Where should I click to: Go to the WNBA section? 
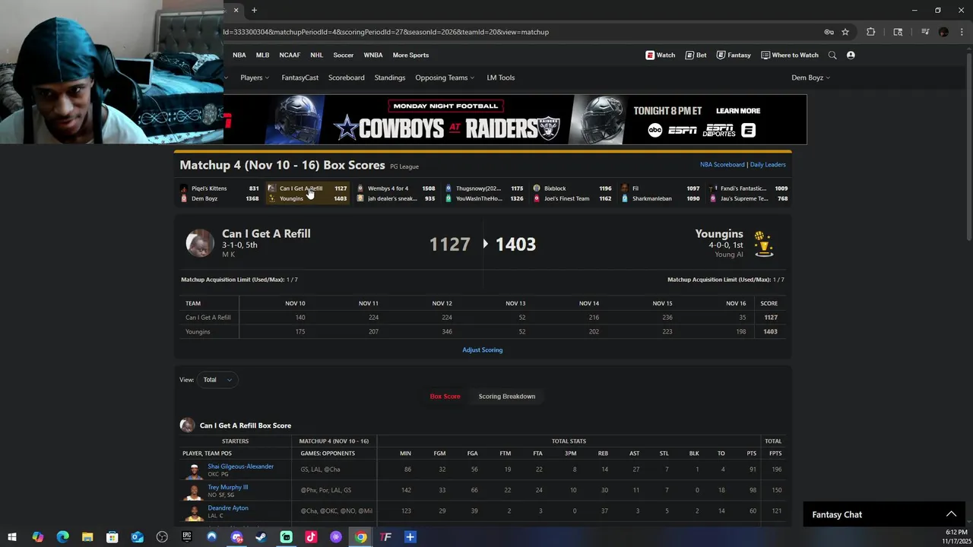point(373,55)
